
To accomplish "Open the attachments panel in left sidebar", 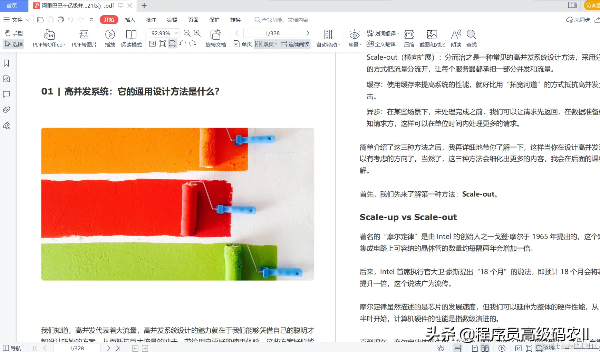I will (6, 110).
